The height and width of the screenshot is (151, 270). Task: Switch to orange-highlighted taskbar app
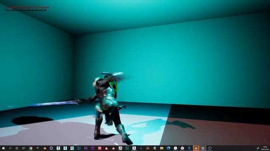point(196,148)
